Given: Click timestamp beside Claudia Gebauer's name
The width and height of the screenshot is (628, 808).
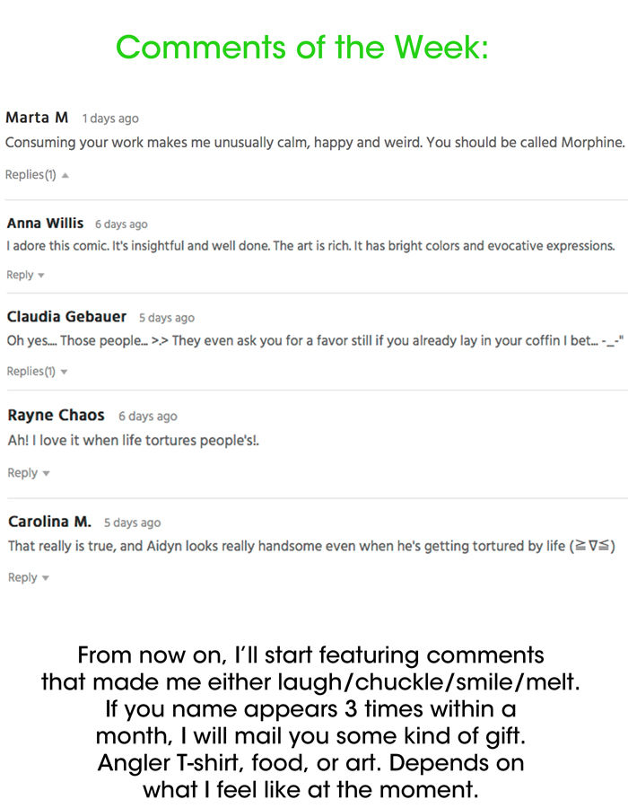Looking at the screenshot, I should tap(167, 318).
